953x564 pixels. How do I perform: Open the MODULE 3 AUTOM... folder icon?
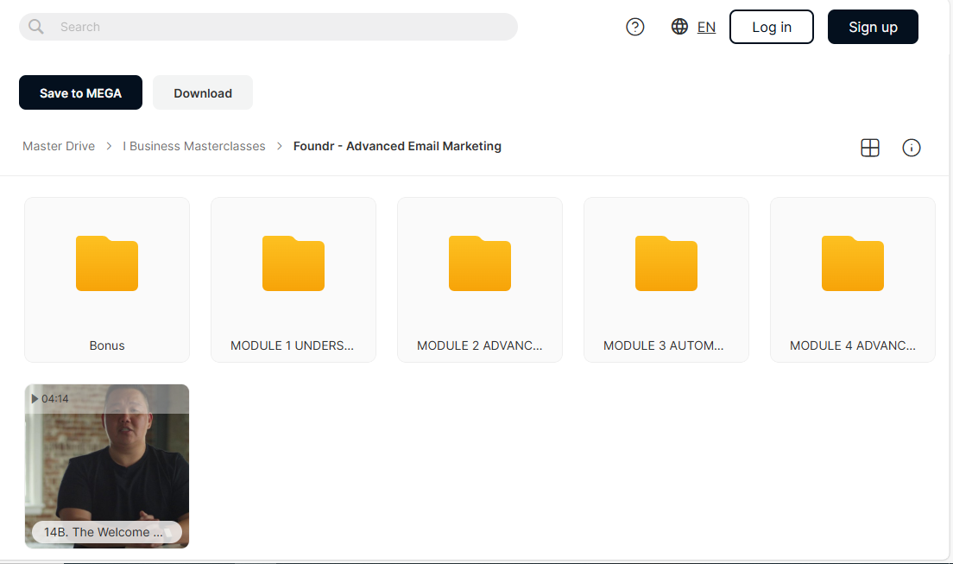(x=666, y=263)
